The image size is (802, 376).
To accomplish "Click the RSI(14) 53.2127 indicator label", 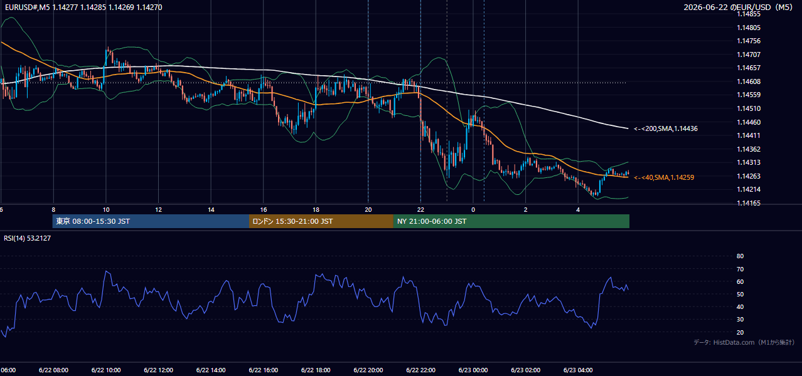I will click(27, 238).
